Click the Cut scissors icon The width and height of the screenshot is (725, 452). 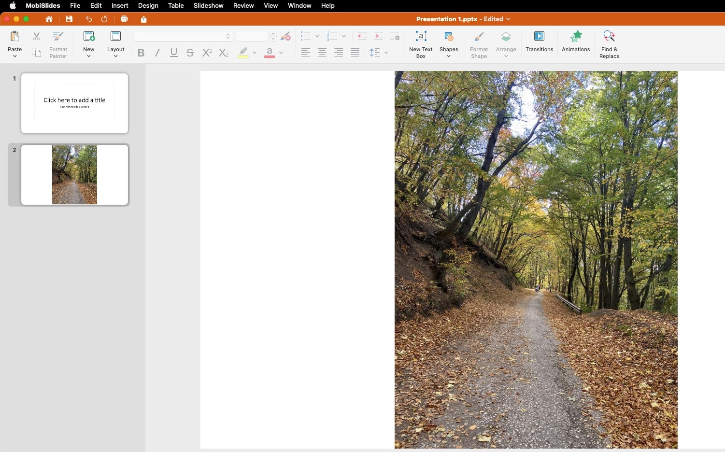[x=36, y=36]
